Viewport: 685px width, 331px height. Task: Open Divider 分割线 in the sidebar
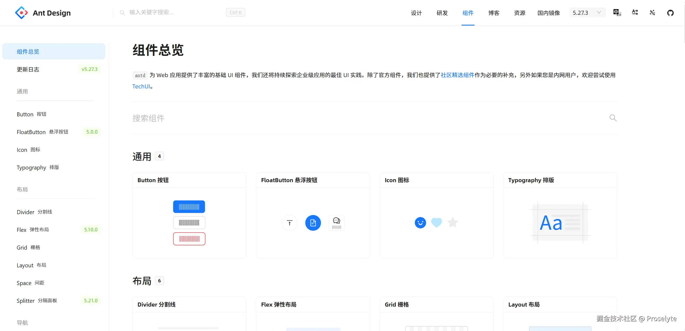tap(54, 212)
